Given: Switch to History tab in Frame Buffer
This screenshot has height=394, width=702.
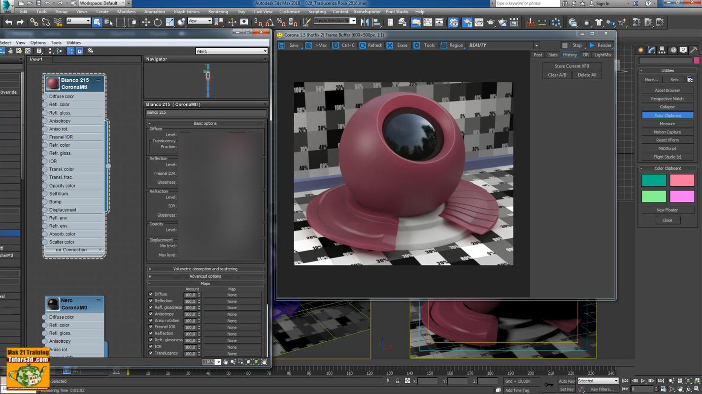Looking at the screenshot, I should [570, 55].
